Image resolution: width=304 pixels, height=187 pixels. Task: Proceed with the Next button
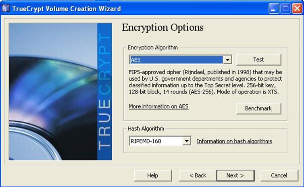(x=235, y=175)
